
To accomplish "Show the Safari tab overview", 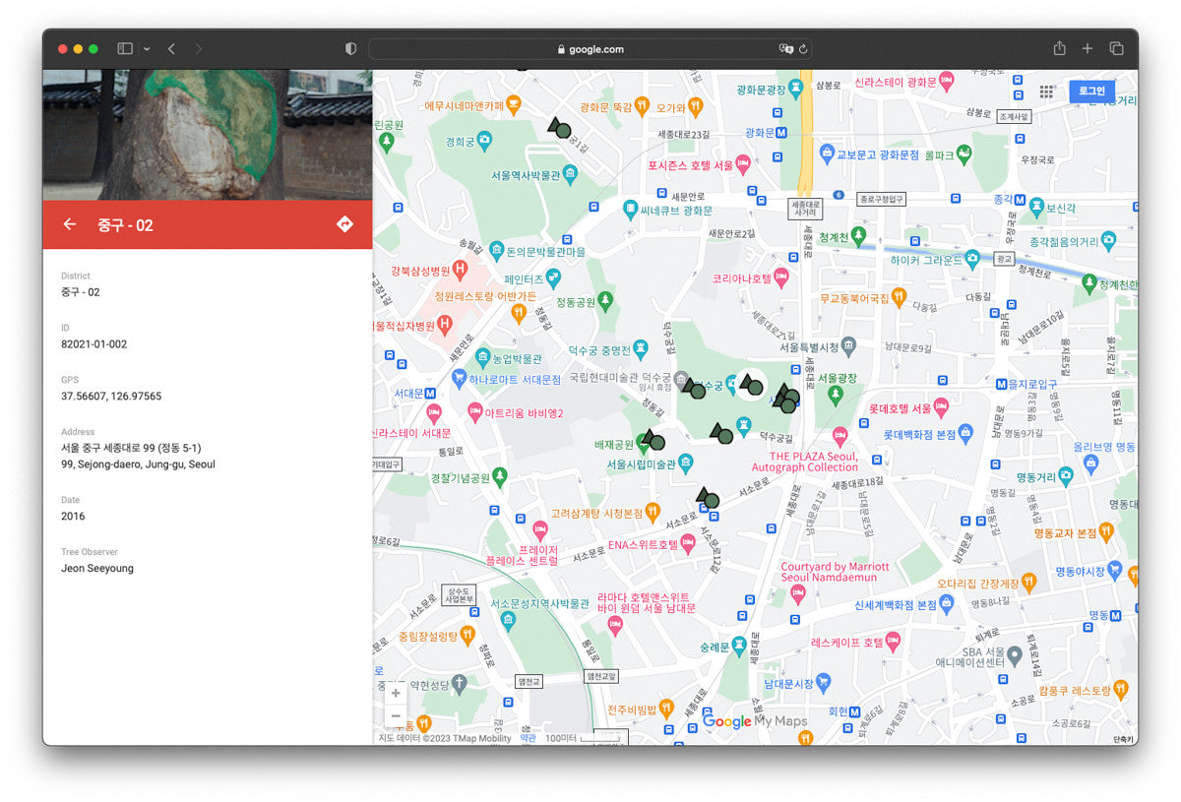I will point(1116,48).
